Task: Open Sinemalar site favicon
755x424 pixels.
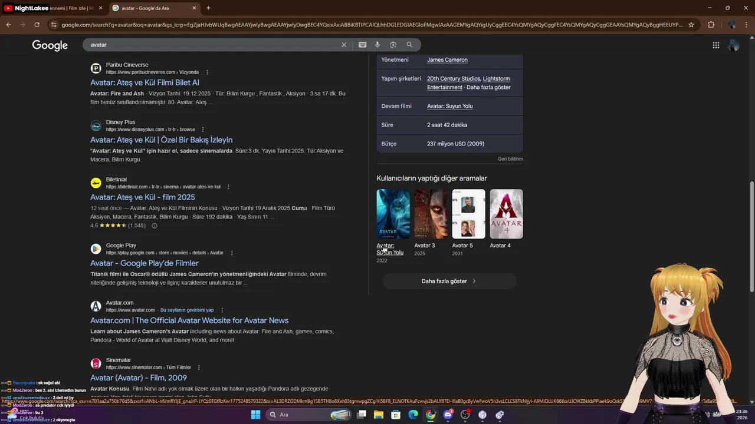Action: point(96,363)
